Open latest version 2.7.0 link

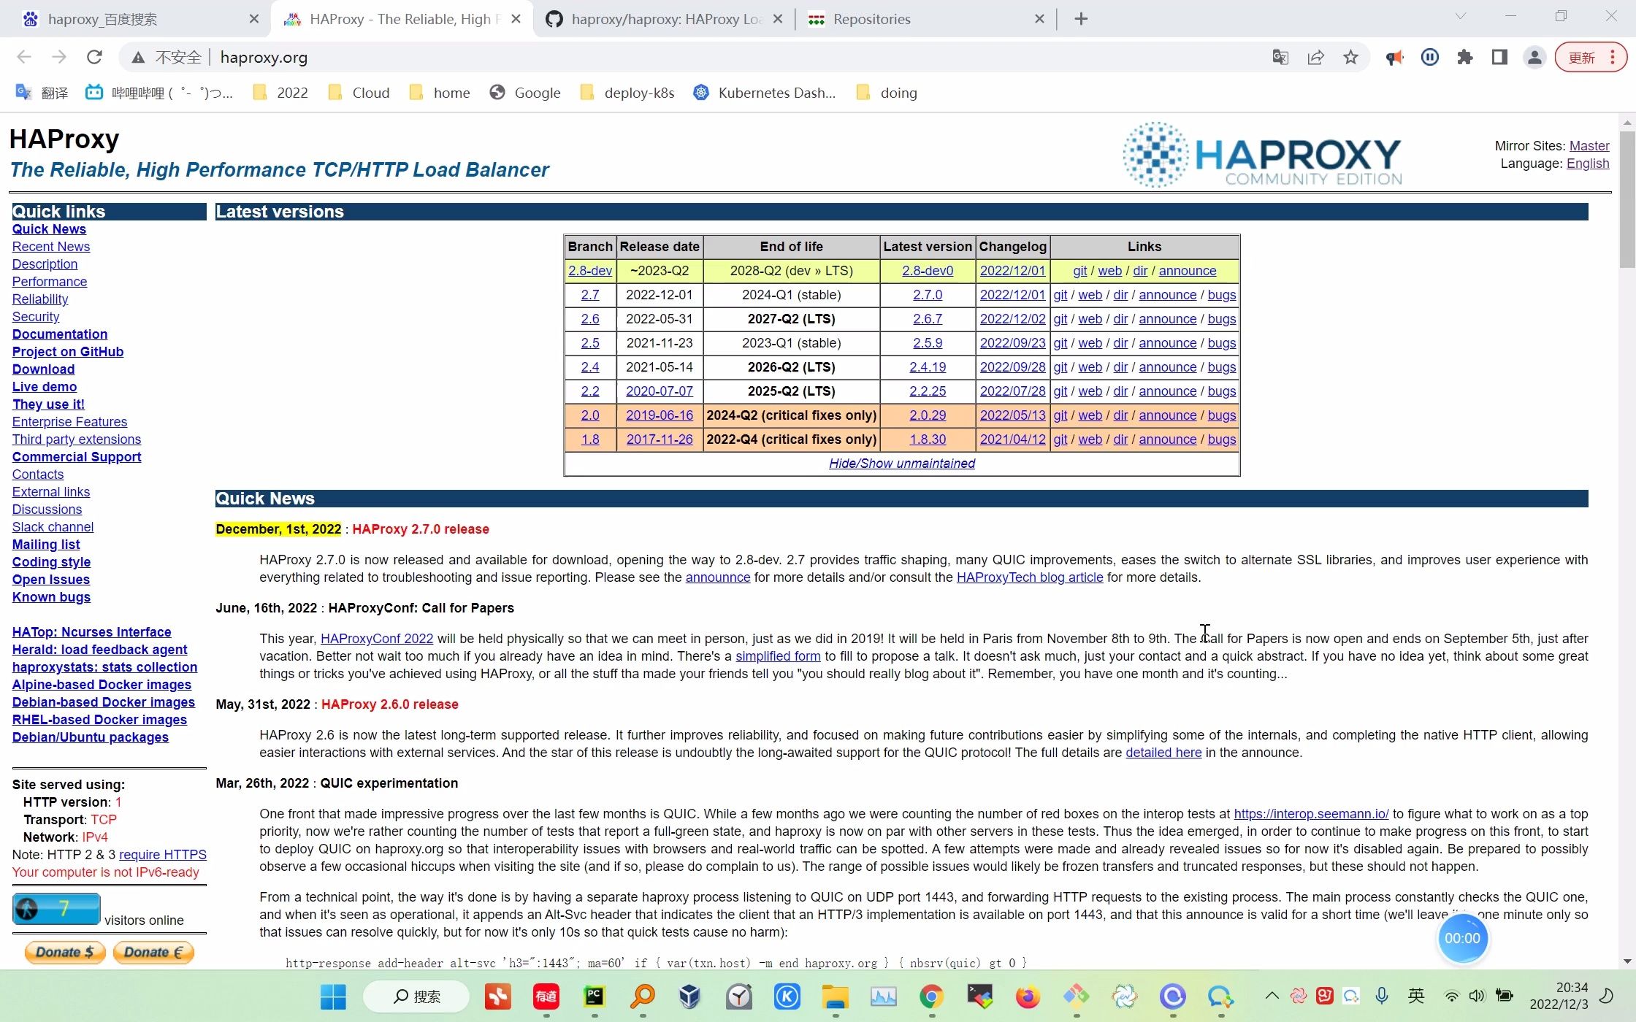pyautogui.click(x=928, y=295)
